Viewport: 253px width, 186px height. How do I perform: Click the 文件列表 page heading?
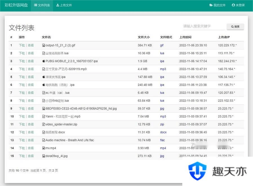[x=21, y=28]
